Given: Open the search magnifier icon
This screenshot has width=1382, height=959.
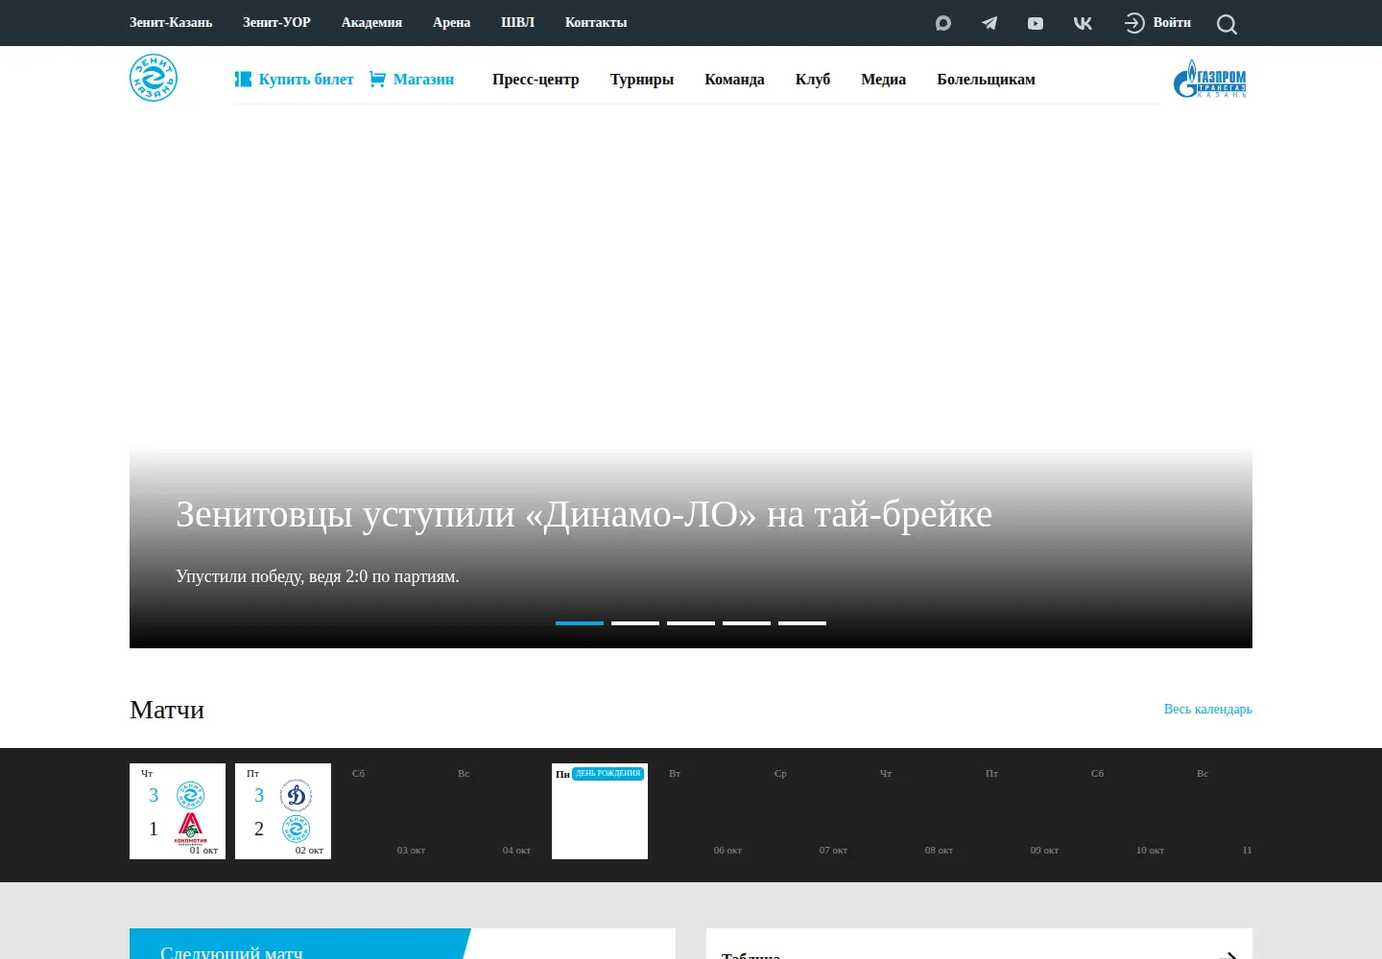Looking at the screenshot, I should click(1227, 24).
